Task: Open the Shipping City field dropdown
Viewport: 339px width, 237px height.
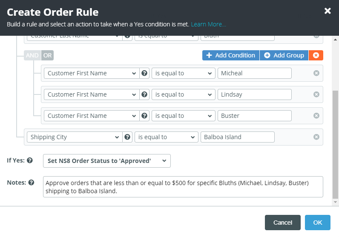Action: [x=75, y=137]
